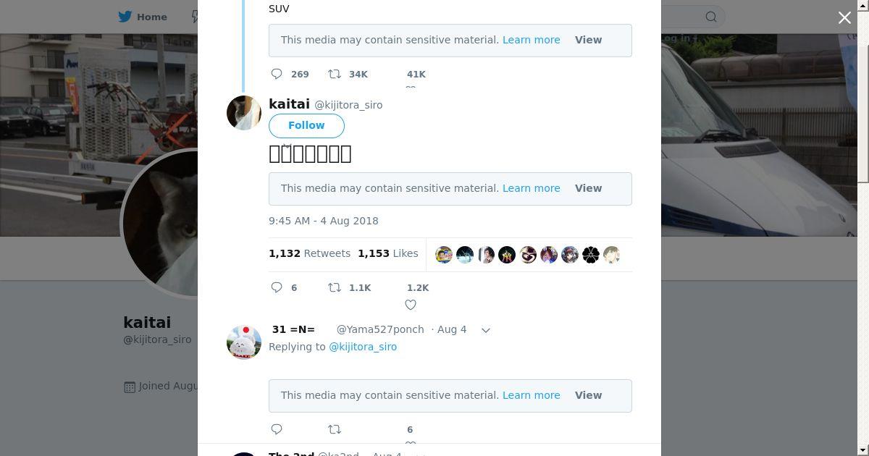Click the reply icon under 31 =N= reply
This screenshot has height=456, width=869.
tap(277, 429)
